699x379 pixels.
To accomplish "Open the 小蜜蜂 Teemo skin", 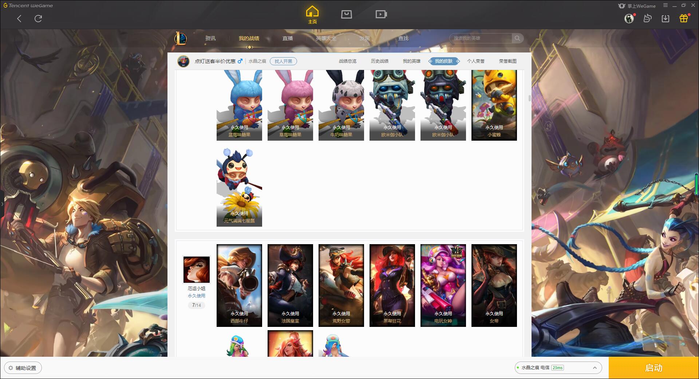I will (x=494, y=105).
